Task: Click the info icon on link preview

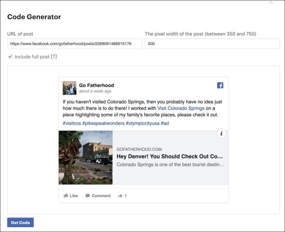Action: coord(221,134)
